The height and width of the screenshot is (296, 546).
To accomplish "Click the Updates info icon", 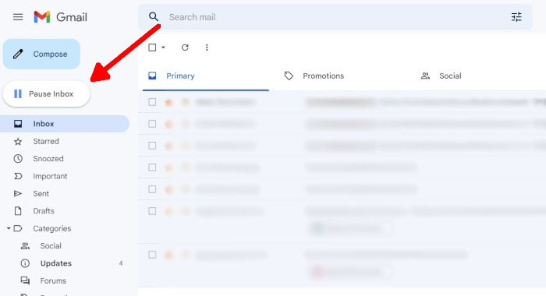I will point(25,263).
